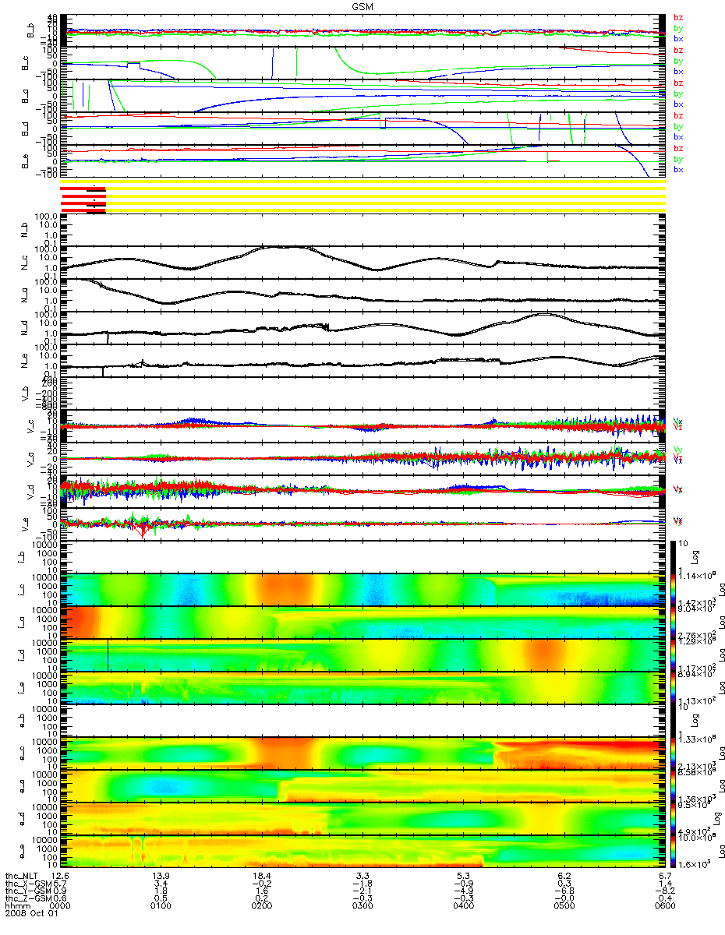Click the orange flux peak in i_d spectrogram
The image size is (725, 935).
coord(546,654)
